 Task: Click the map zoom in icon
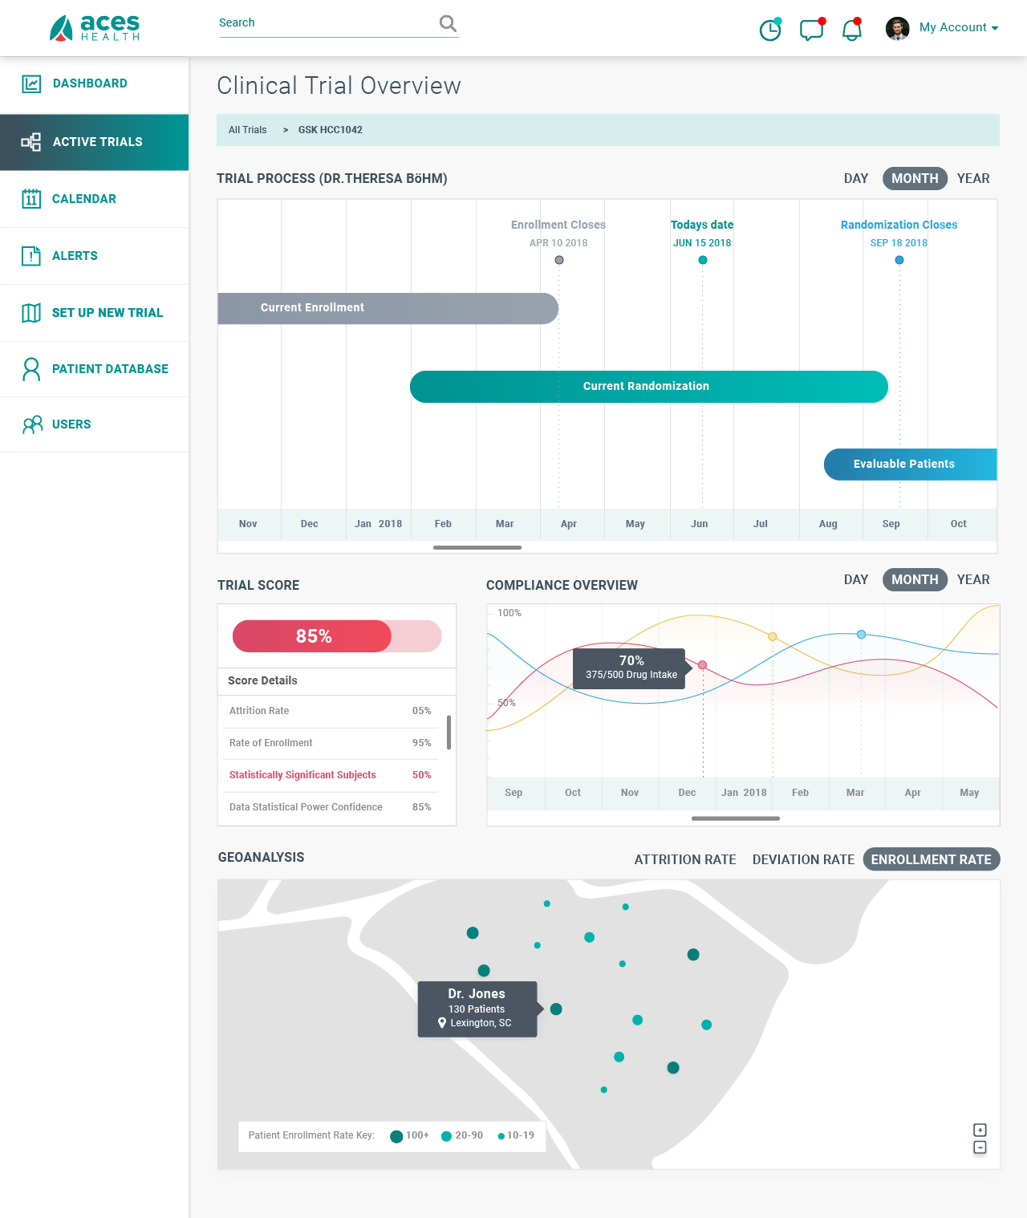click(980, 1130)
